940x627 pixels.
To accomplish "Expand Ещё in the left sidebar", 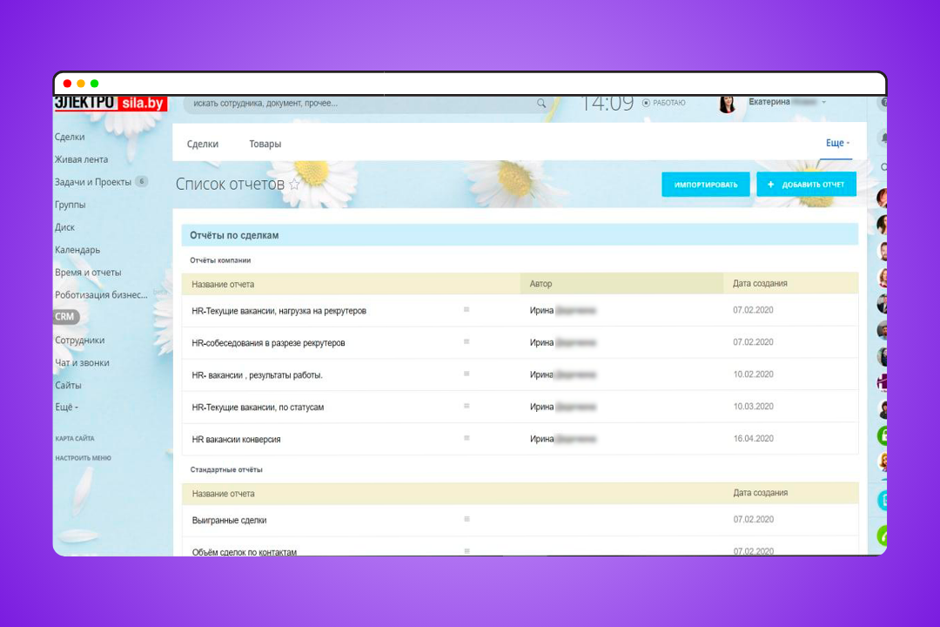I will (x=66, y=407).
